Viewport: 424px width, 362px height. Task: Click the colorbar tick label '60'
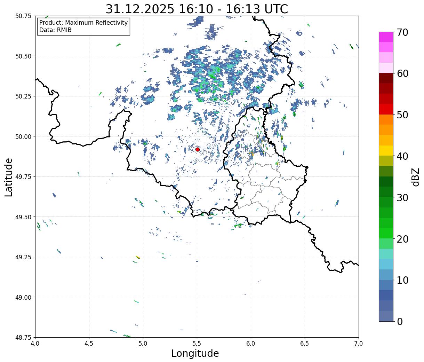pos(402,73)
